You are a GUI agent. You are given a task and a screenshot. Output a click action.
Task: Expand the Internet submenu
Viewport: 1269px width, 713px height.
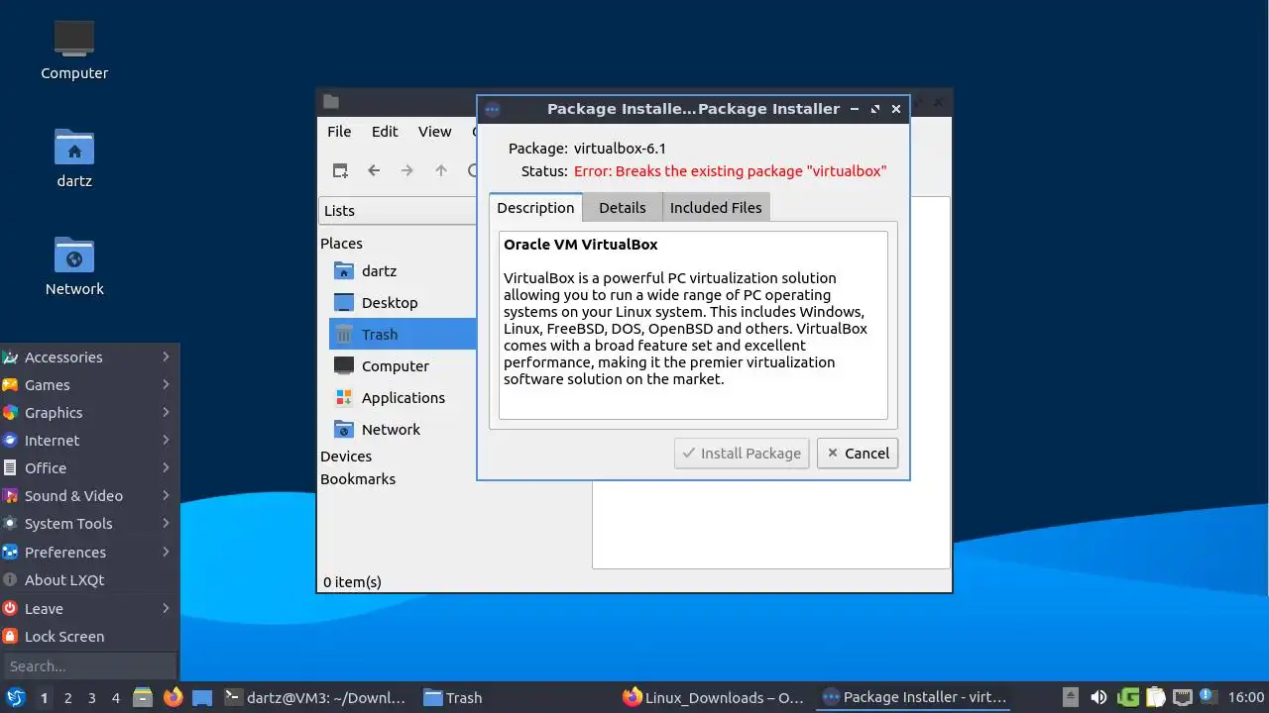click(89, 440)
